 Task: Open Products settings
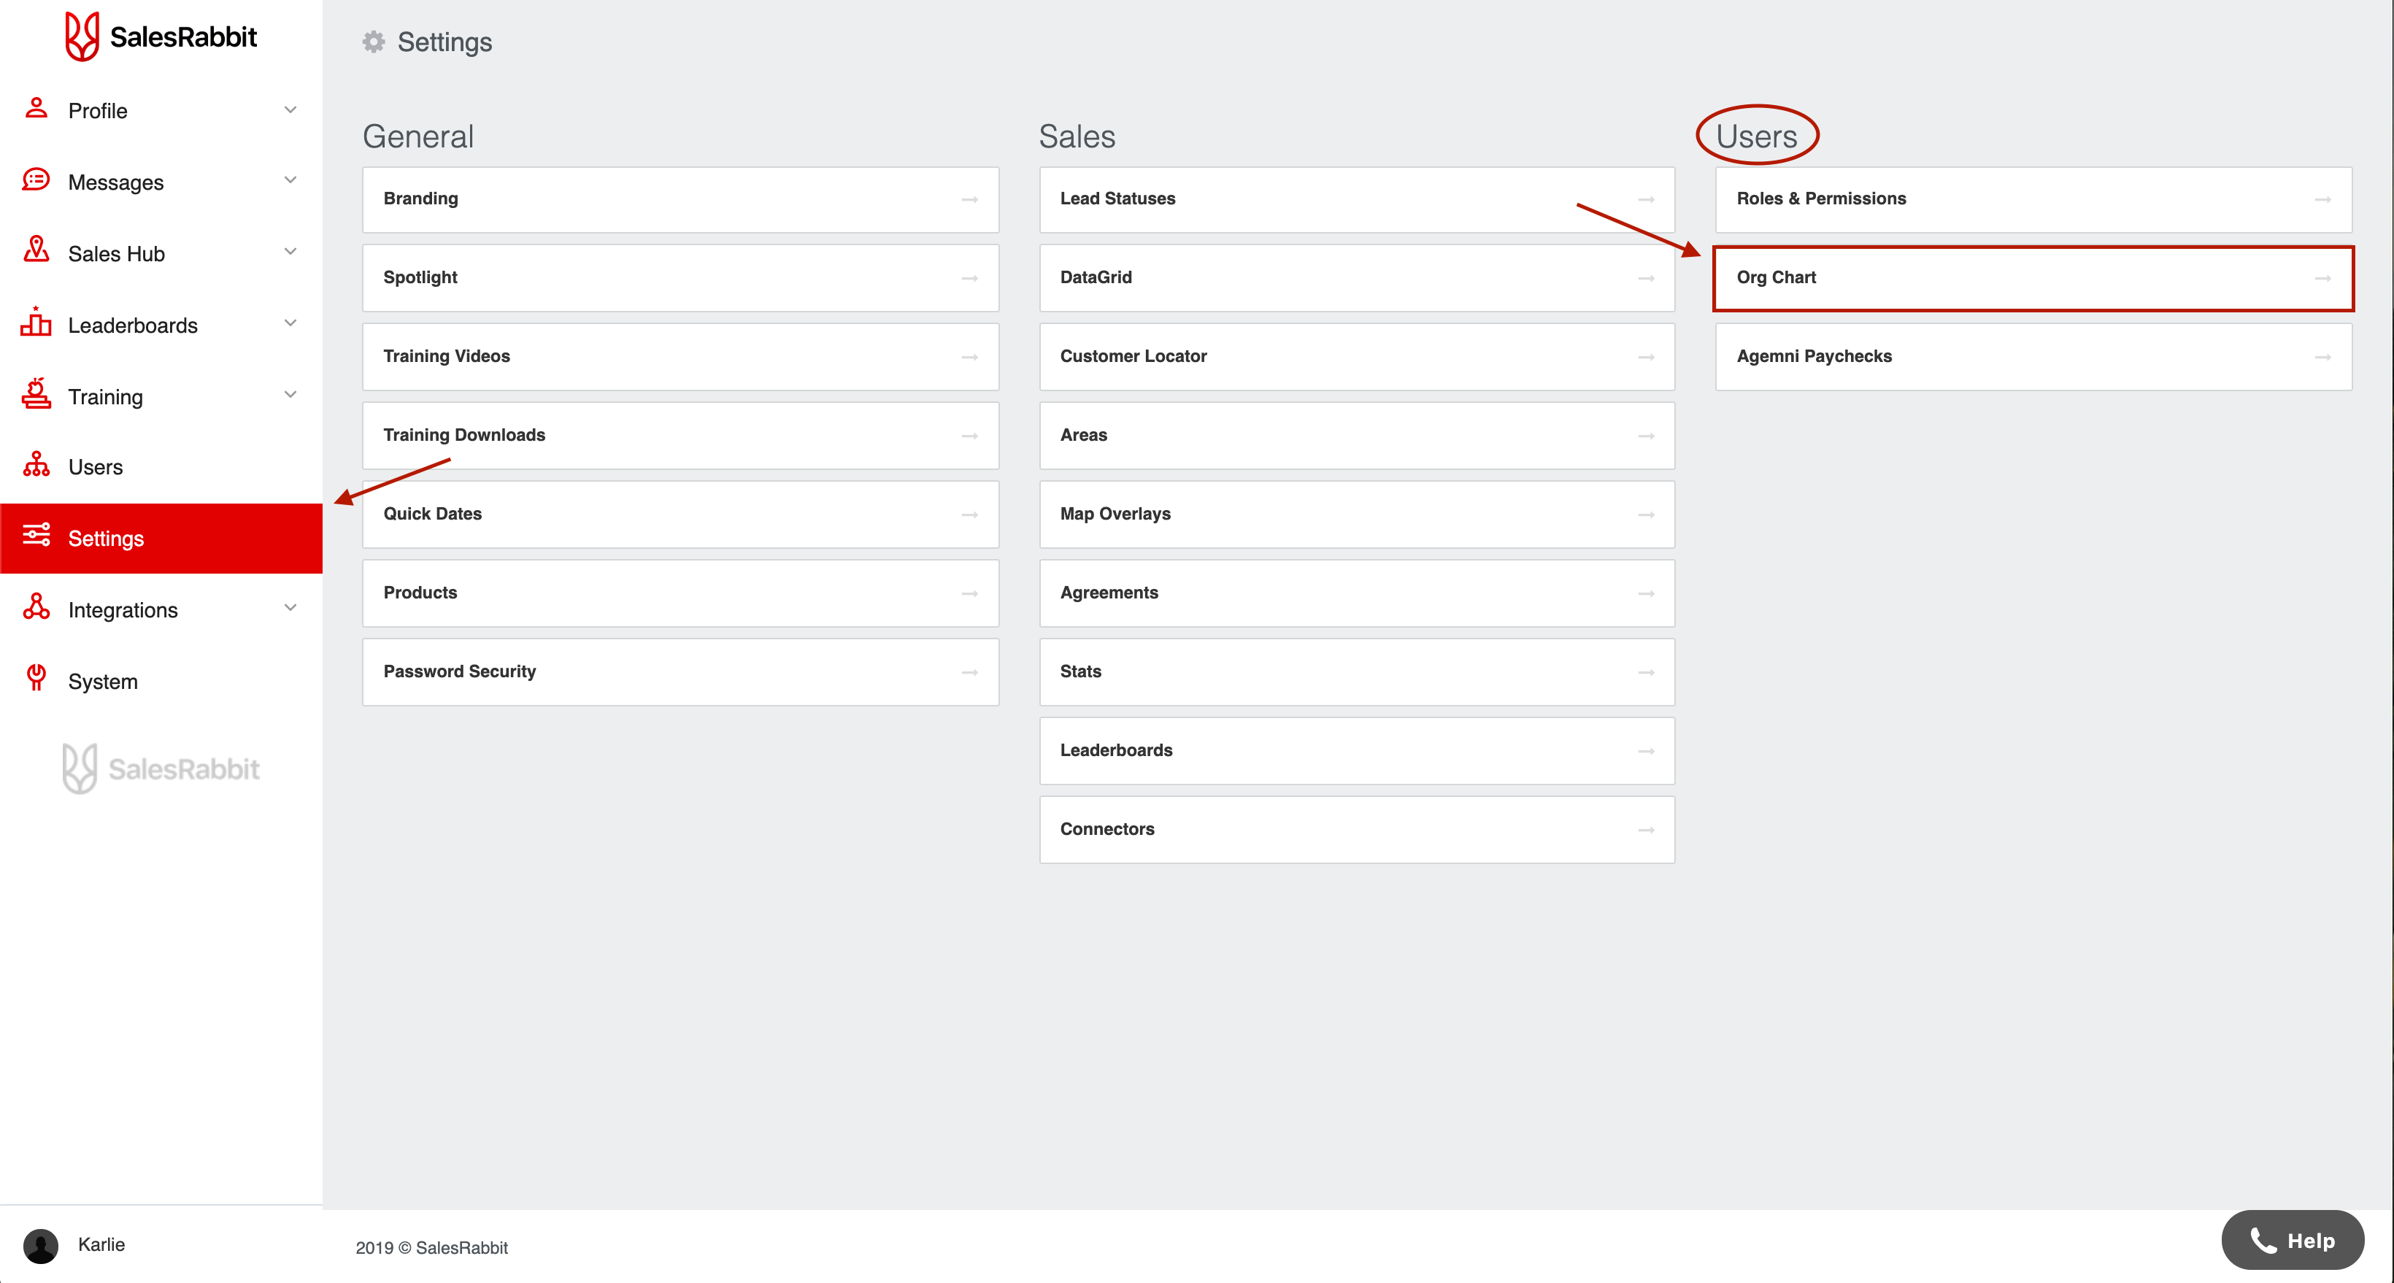click(680, 593)
